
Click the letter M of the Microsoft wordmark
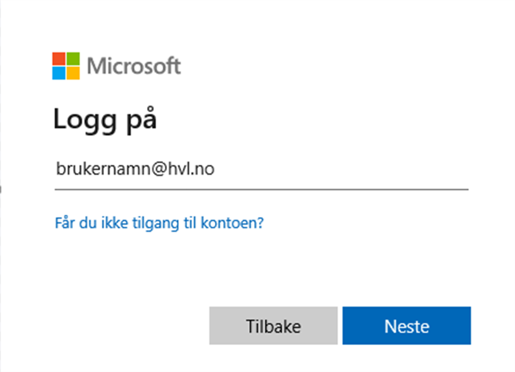pyautogui.click(x=96, y=67)
